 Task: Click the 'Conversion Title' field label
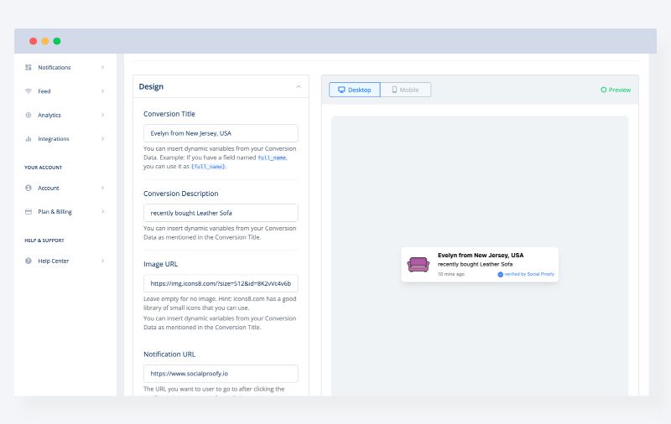tap(169, 114)
